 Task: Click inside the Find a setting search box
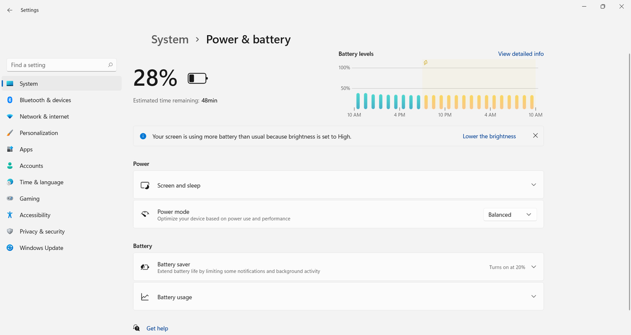pos(58,65)
